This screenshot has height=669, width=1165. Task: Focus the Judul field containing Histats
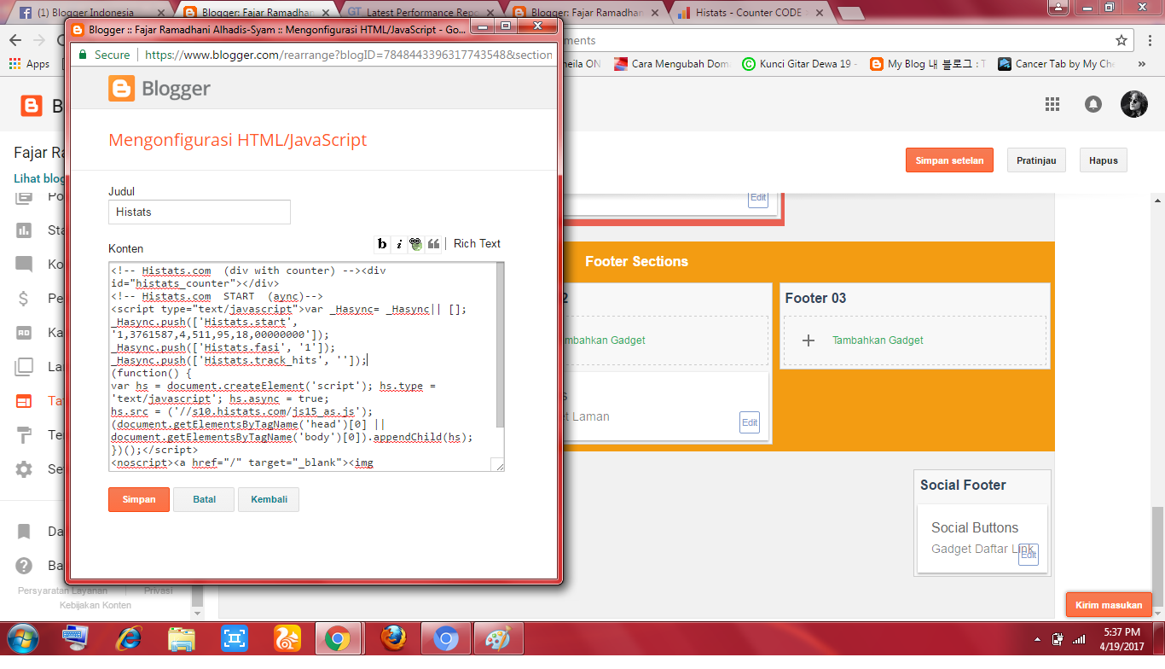coord(200,212)
